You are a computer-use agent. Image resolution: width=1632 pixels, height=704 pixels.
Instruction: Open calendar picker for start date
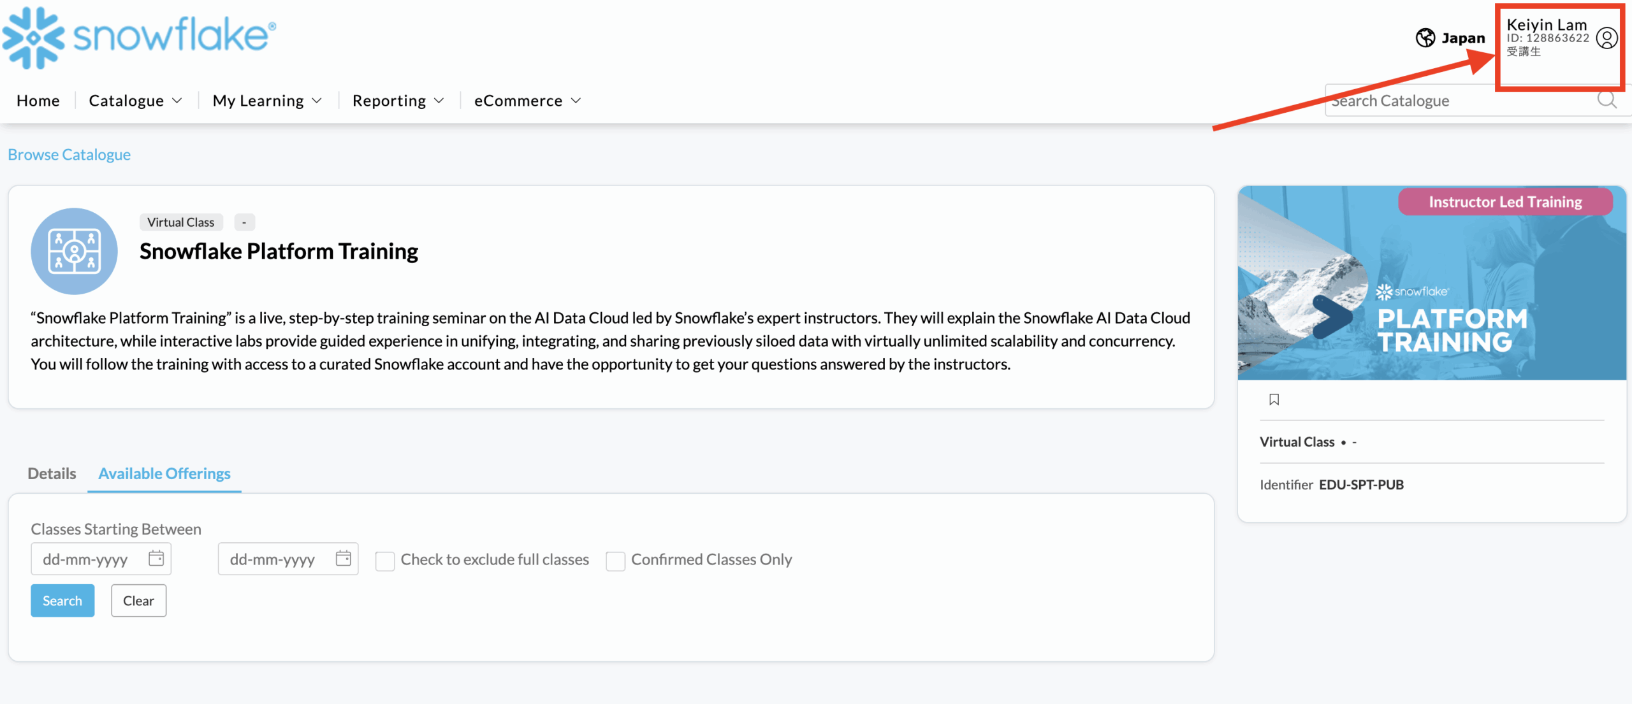tap(156, 559)
